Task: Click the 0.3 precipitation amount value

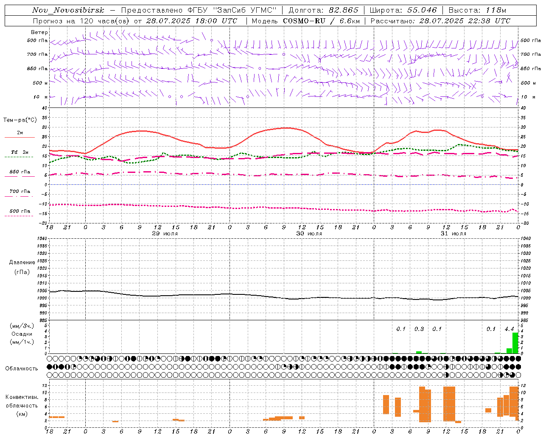Action: [419, 329]
